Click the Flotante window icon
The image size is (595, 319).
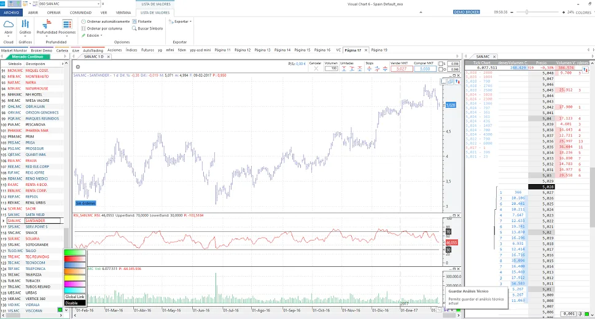coord(133,21)
